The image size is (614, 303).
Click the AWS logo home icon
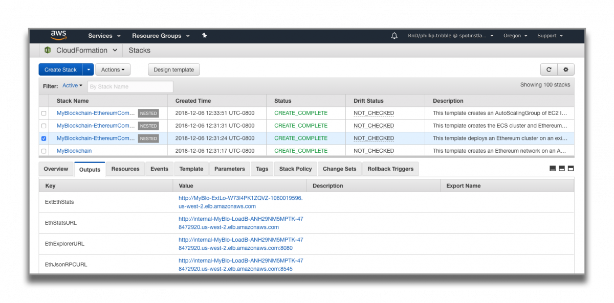click(59, 36)
